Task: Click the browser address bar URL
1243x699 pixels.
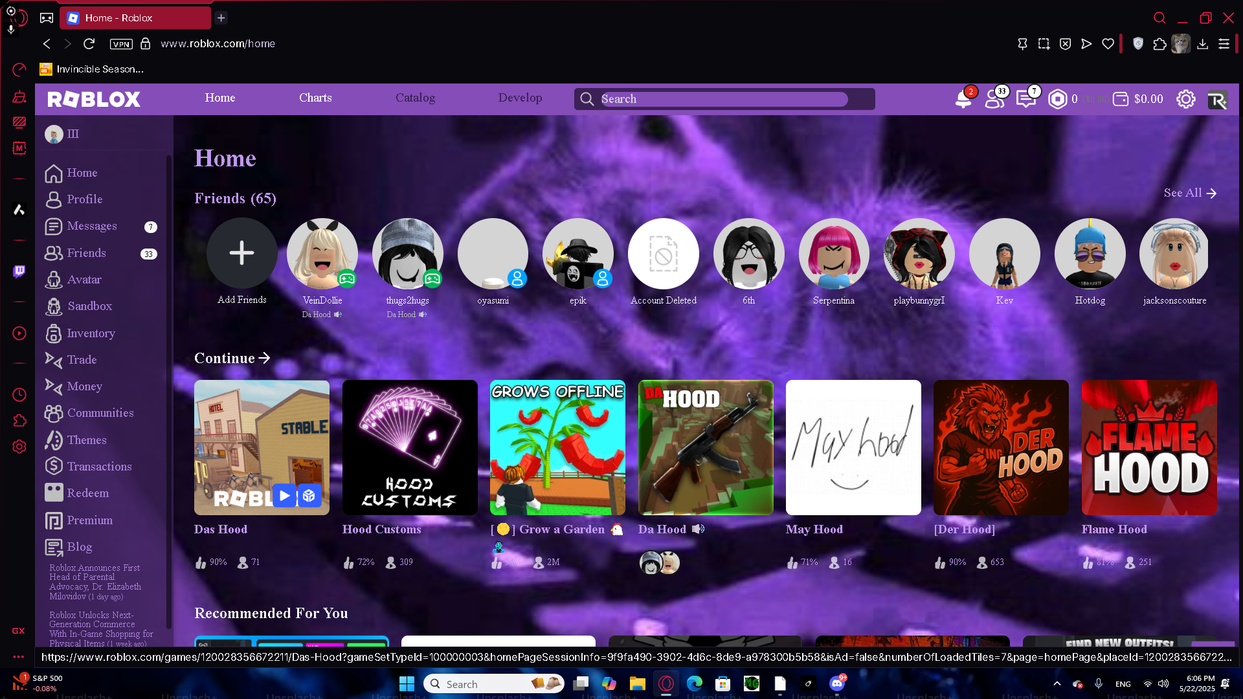Action: pyautogui.click(x=218, y=43)
